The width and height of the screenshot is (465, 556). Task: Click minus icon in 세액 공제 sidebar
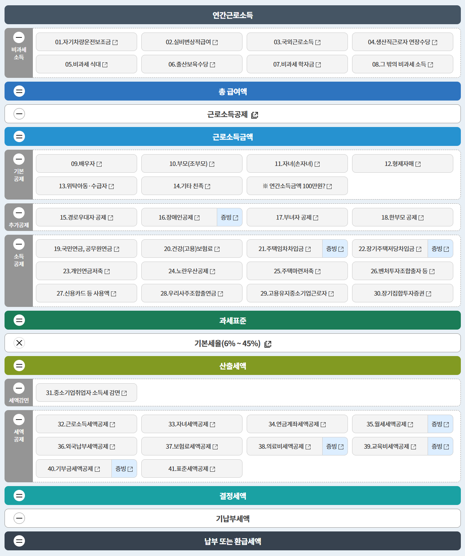[x=19, y=420]
